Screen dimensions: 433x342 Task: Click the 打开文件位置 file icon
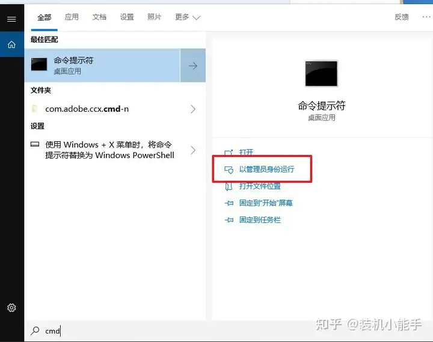point(229,186)
